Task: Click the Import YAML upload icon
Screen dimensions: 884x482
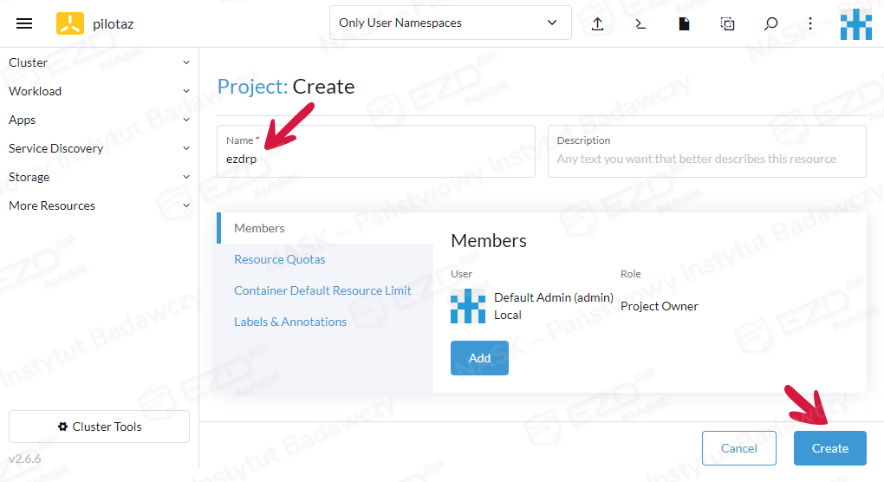Action: point(597,23)
